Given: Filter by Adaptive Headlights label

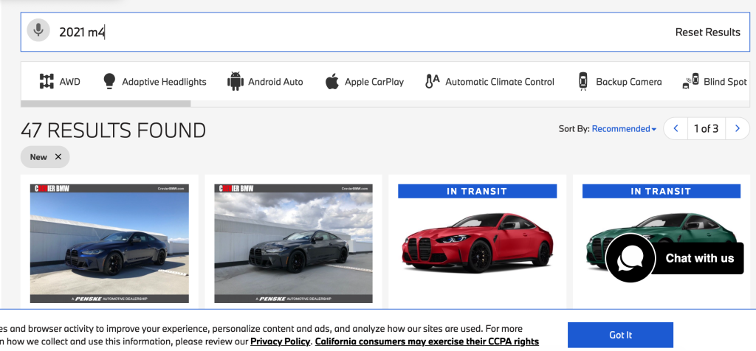Looking at the screenshot, I should click(x=164, y=82).
